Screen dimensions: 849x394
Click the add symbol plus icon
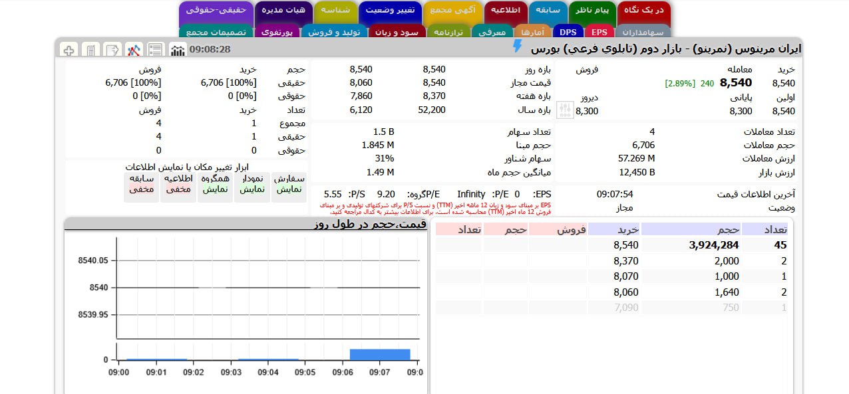tap(69, 49)
